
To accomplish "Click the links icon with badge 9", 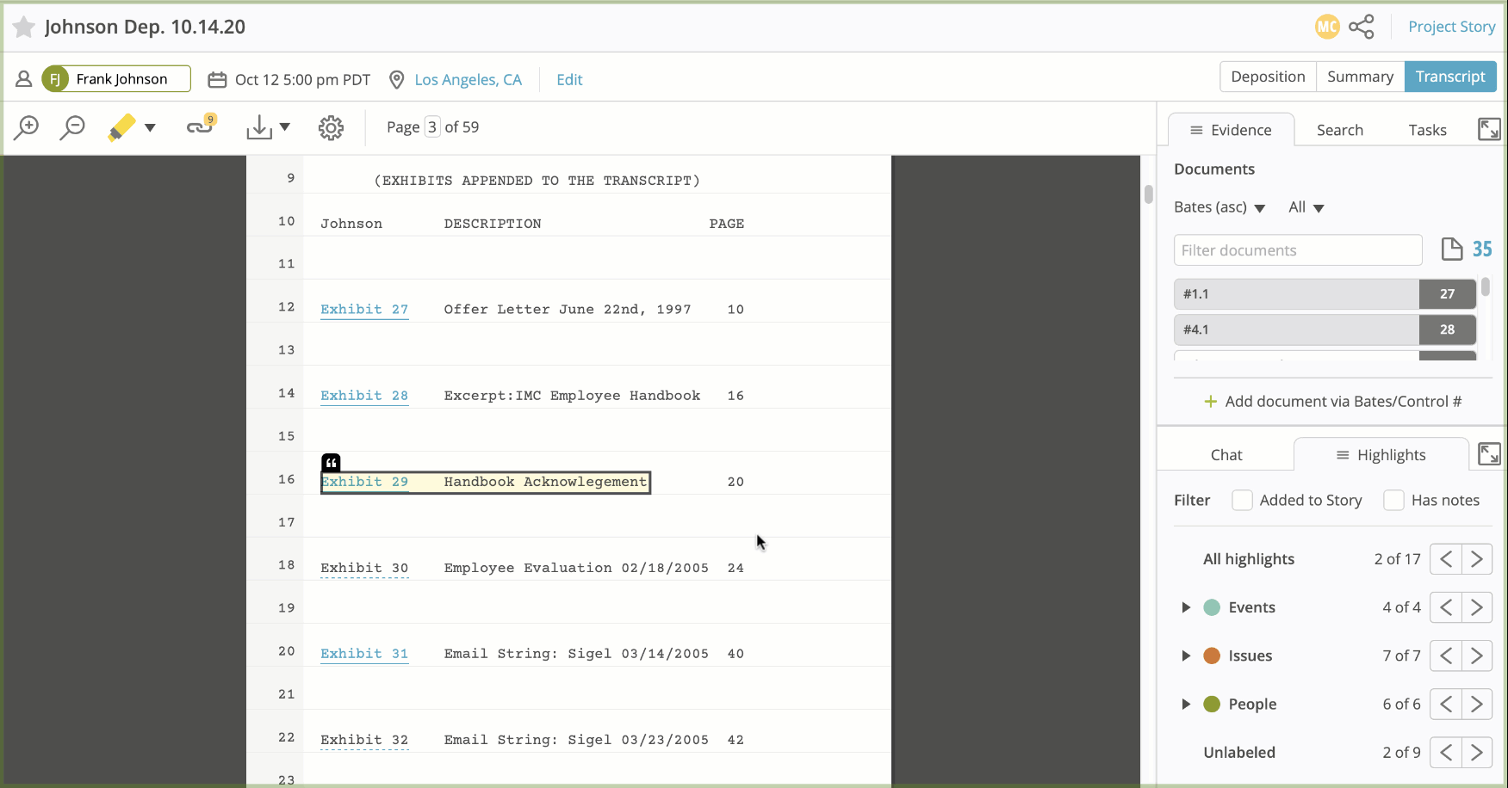I will [x=201, y=126].
